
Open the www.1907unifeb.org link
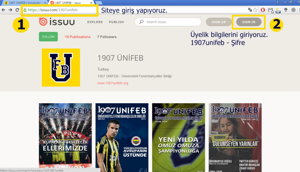[113, 83]
